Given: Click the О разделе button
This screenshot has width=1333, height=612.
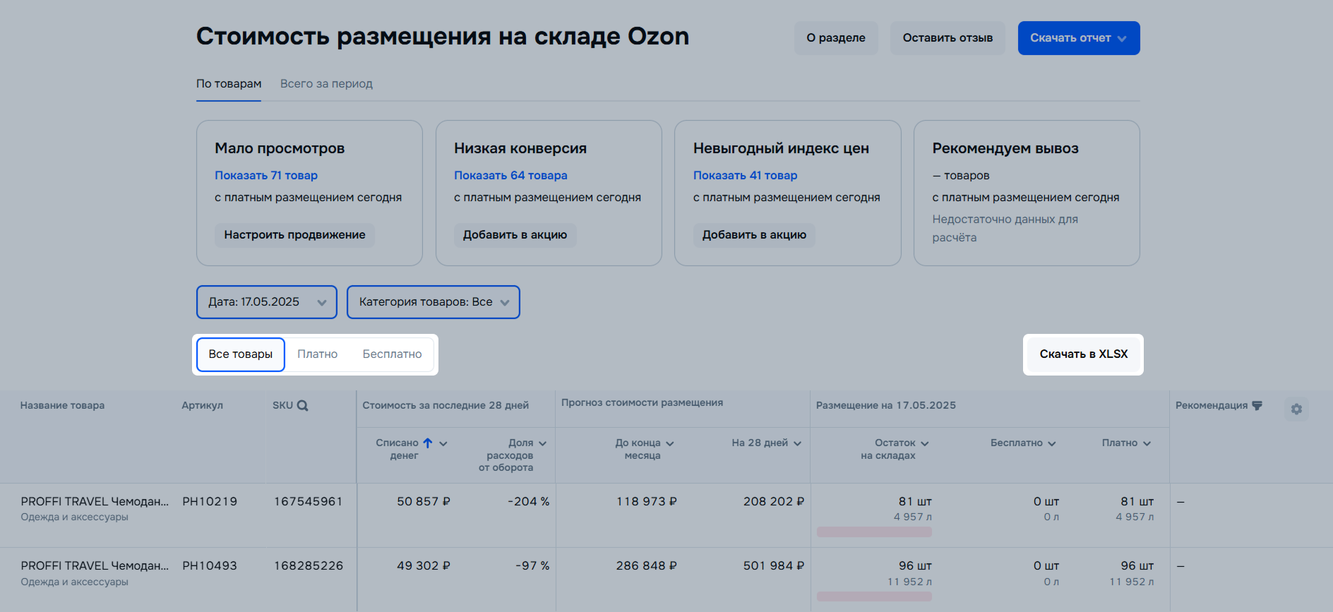Looking at the screenshot, I should click(x=836, y=38).
